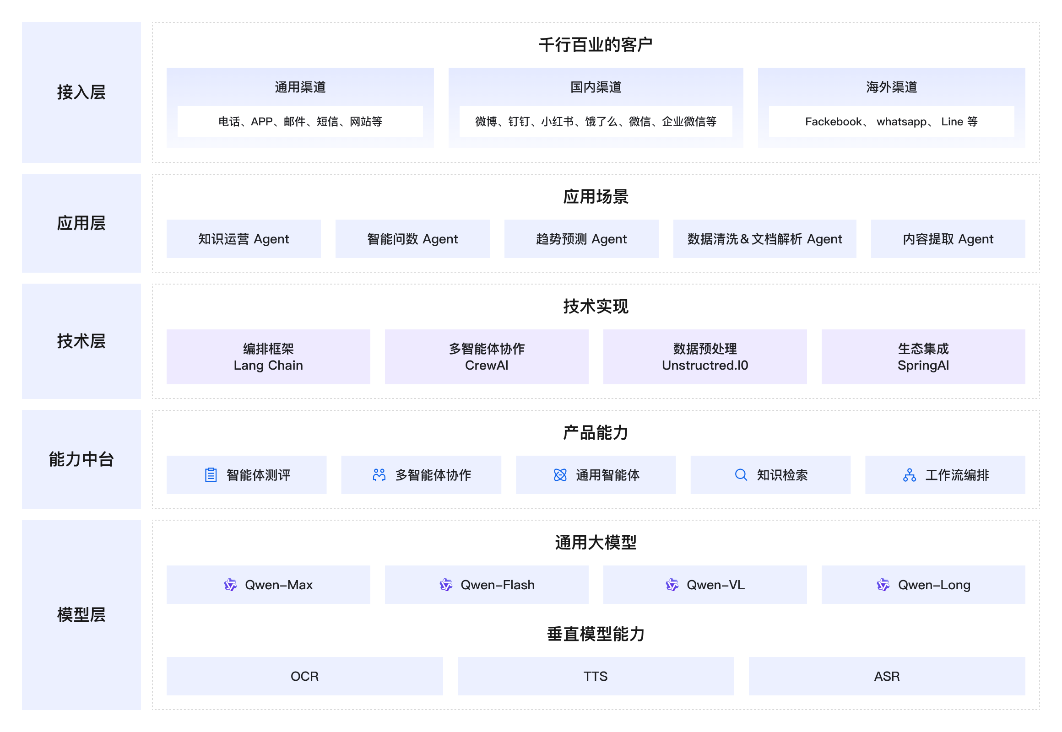
Task: Click the magnifier icon of 知识检索
Action: [740, 475]
